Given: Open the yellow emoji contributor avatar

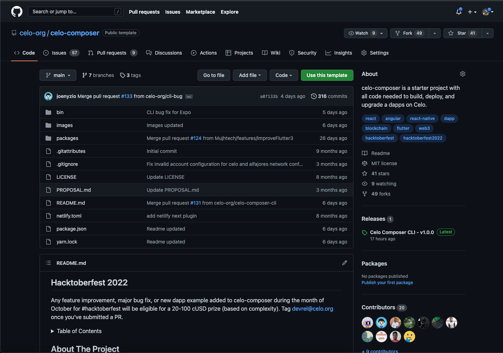Looking at the screenshot, I should (x=409, y=337).
